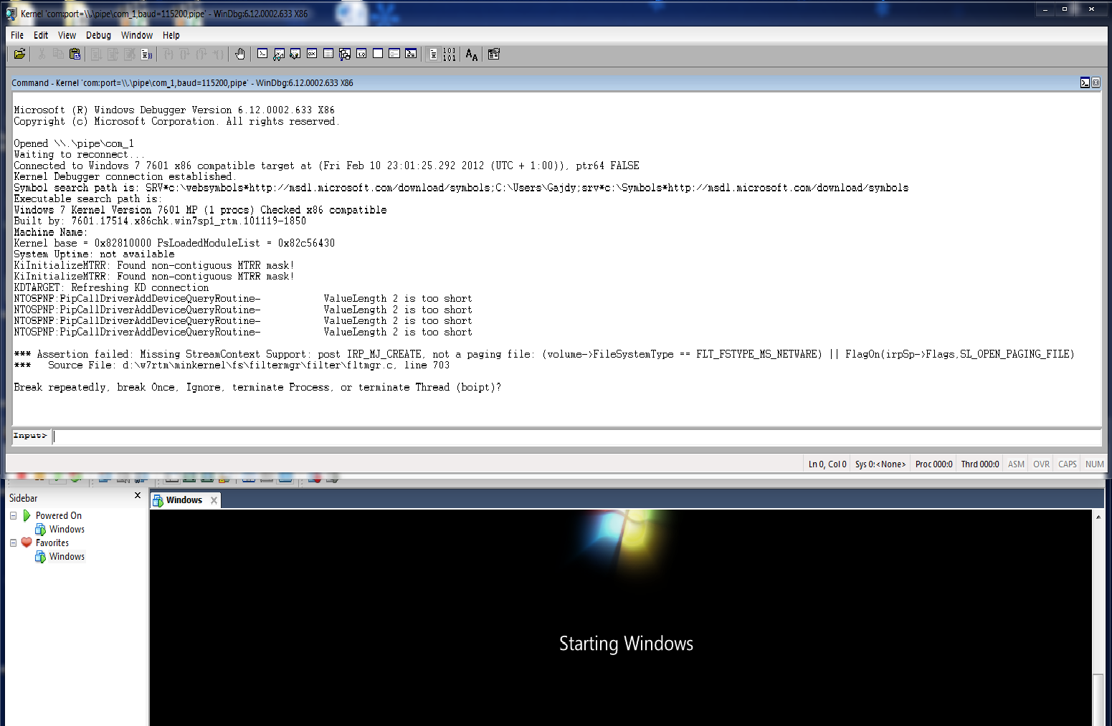This screenshot has width=1112, height=726.
Task: Click the CAPS status bar indicator
Action: pos(1068,464)
